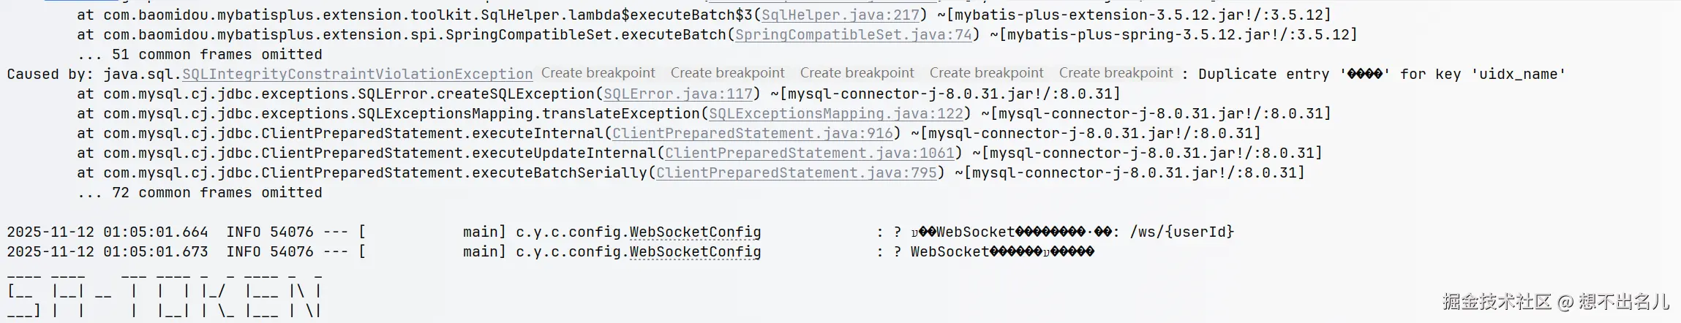Go to ClientPreparedStatement.java:795 link
This screenshot has height=323, width=1681.
click(x=797, y=172)
